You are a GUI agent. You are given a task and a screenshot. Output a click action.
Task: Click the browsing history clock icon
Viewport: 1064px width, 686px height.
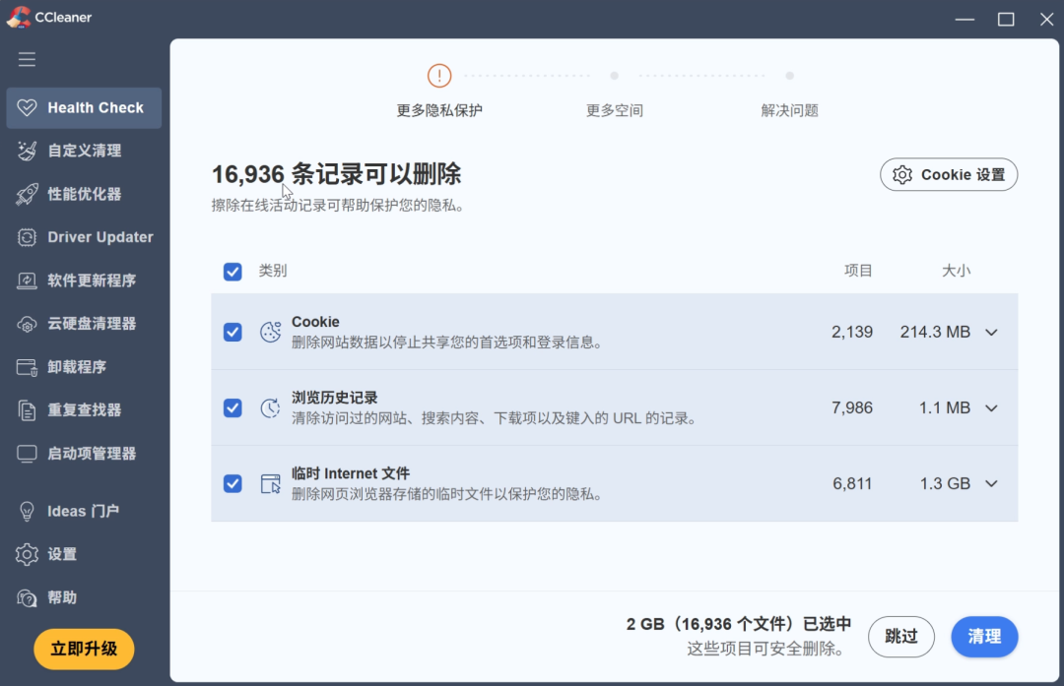tap(270, 407)
